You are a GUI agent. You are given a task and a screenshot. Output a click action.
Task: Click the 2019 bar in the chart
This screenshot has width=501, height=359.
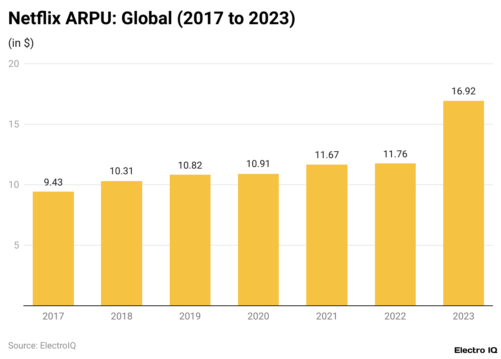coord(190,240)
